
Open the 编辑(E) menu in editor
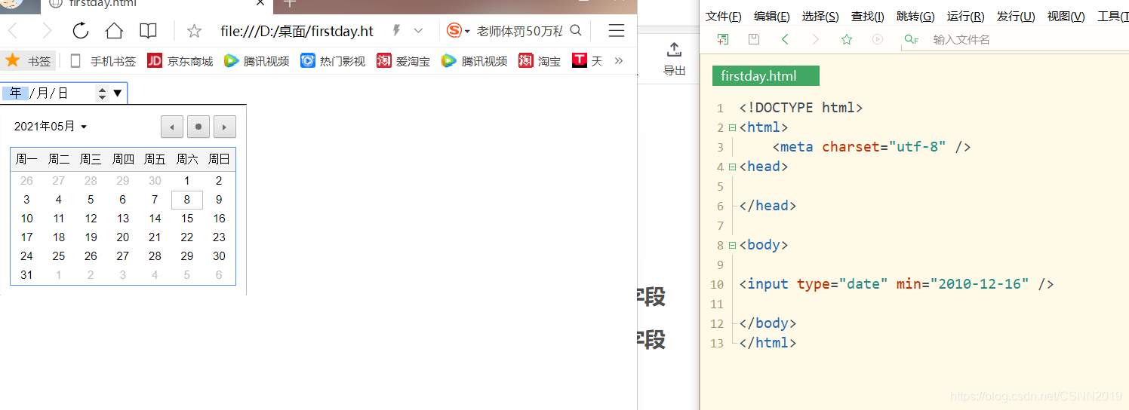[x=772, y=17]
